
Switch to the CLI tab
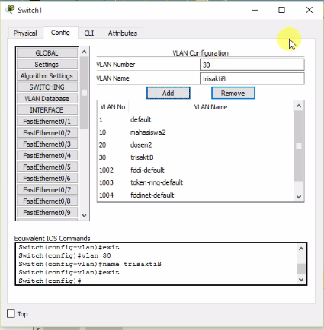click(x=89, y=33)
